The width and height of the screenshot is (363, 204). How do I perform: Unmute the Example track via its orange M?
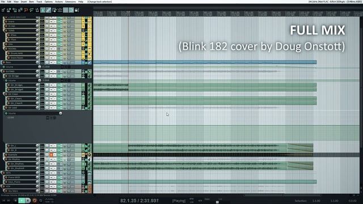coord(51,155)
